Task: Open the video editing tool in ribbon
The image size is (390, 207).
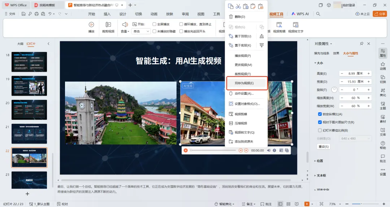Action: point(279,27)
